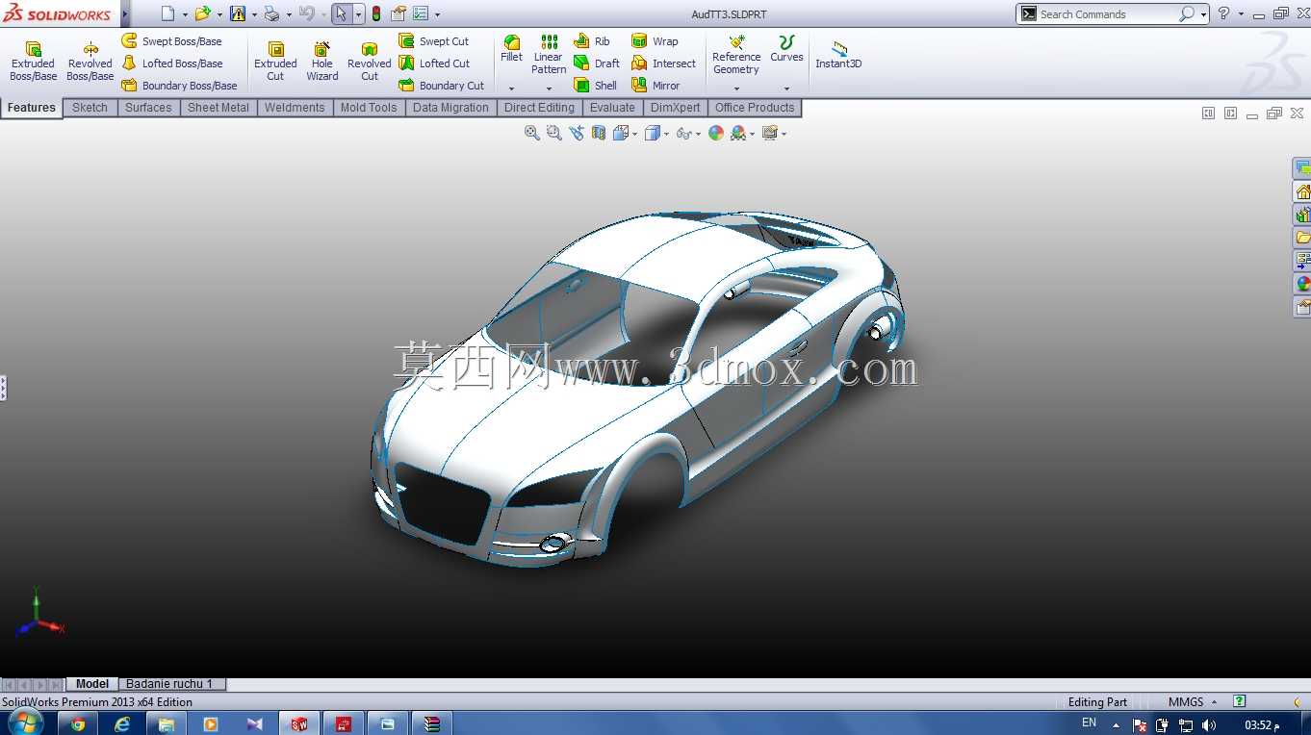
Task: Expand the Fillet dropdown arrow
Action: [x=512, y=89]
